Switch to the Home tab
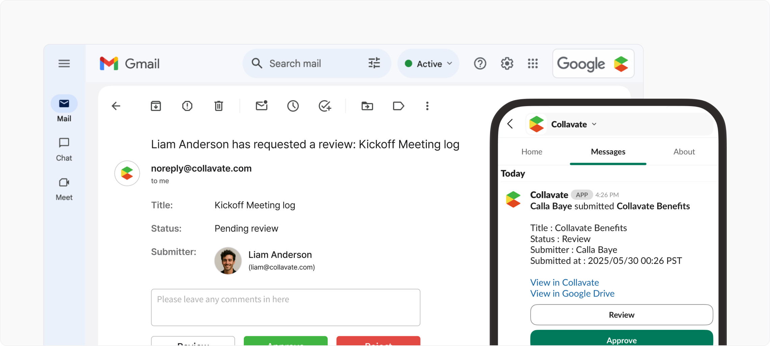The width and height of the screenshot is (770, 346). pos(532,152)
